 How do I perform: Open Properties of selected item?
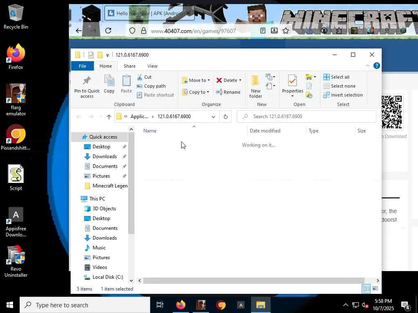[292, 83]
